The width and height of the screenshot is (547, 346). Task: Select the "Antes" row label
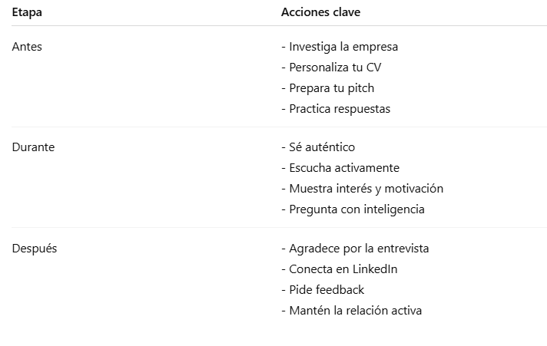coord(27,47)
